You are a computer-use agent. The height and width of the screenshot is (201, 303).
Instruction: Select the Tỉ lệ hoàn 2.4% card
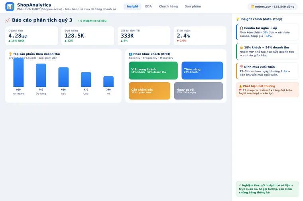(200, 36)
